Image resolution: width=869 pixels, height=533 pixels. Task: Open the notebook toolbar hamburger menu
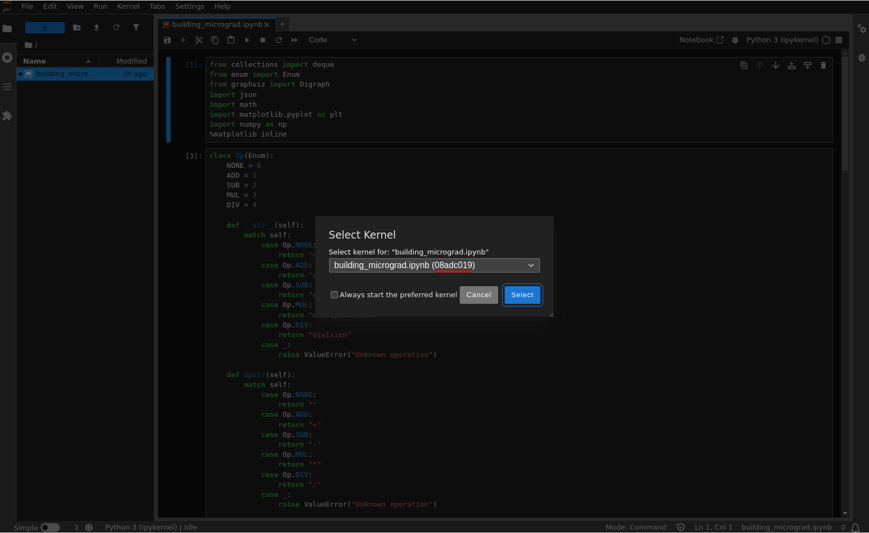[839, 40]
